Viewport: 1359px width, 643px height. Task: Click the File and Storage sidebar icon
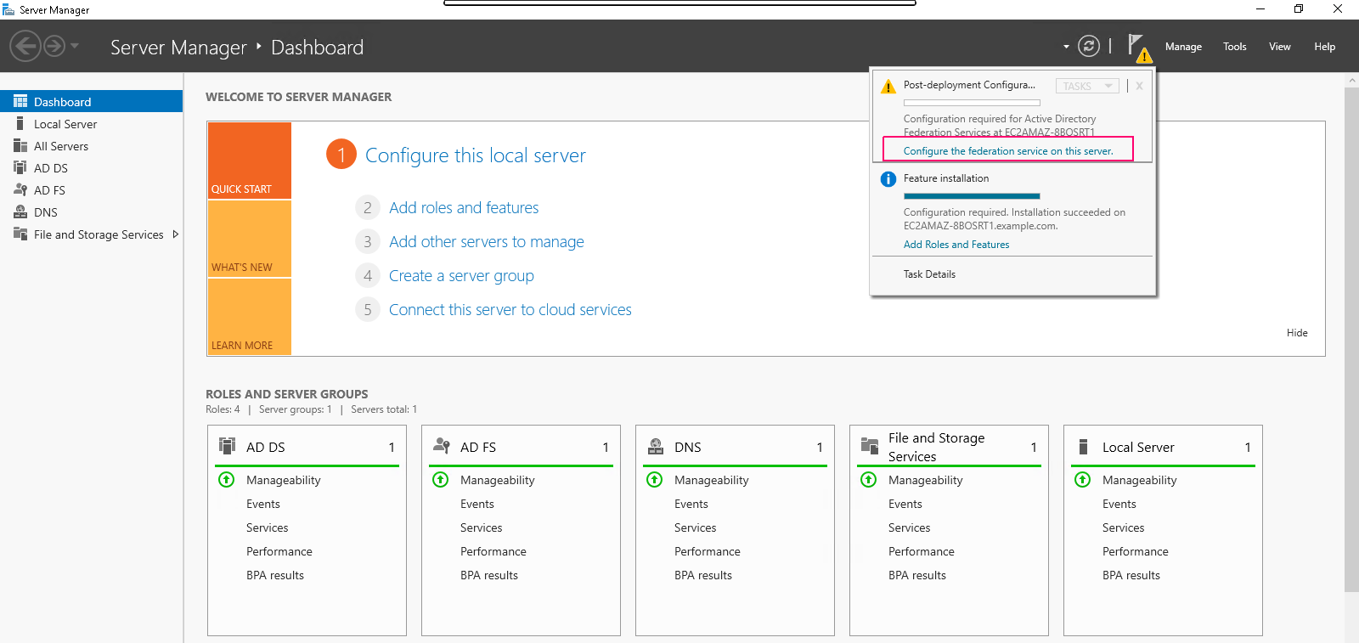[x=20, y=234]
